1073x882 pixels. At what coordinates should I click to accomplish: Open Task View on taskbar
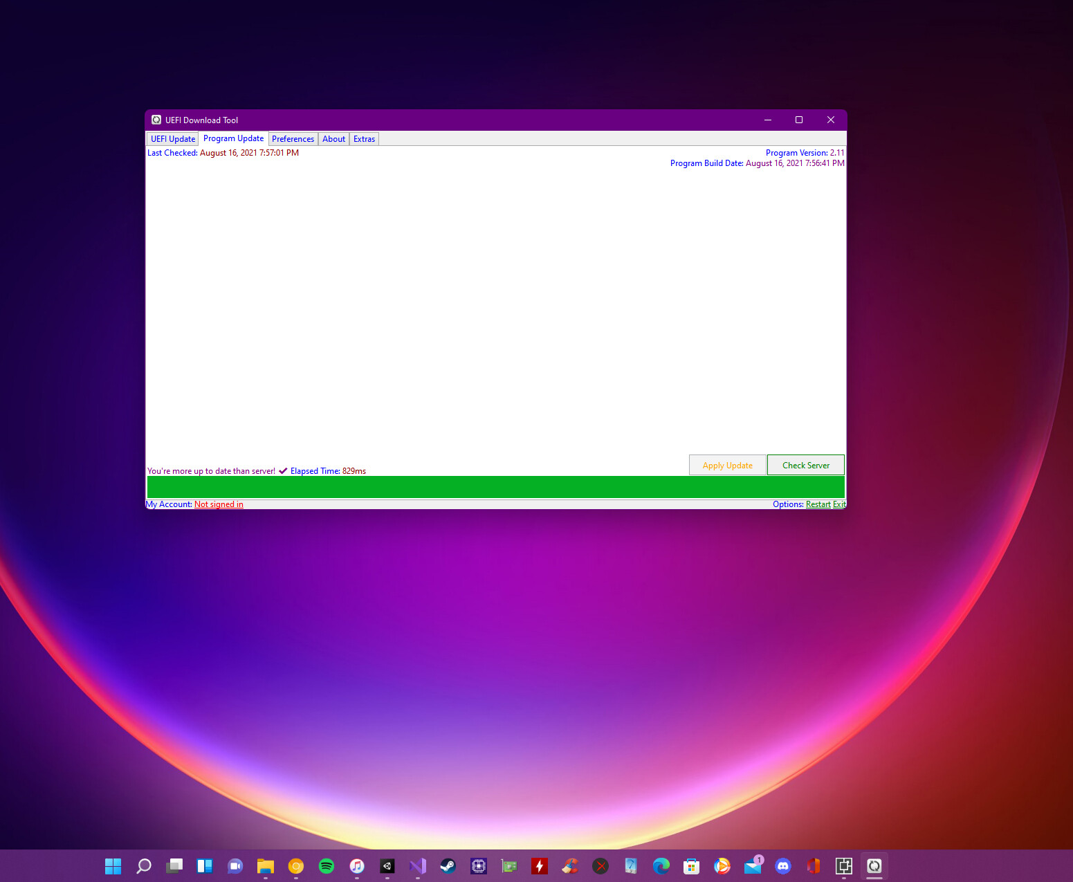(x=174, y=866)
